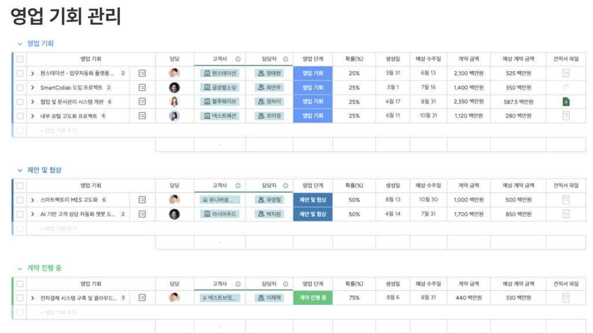Expand subitems of 원스테이션 - 업무자동화 플랫폼
Image resolution: width=593 pixels, height=333 pixels.
(x=32, y=73)
